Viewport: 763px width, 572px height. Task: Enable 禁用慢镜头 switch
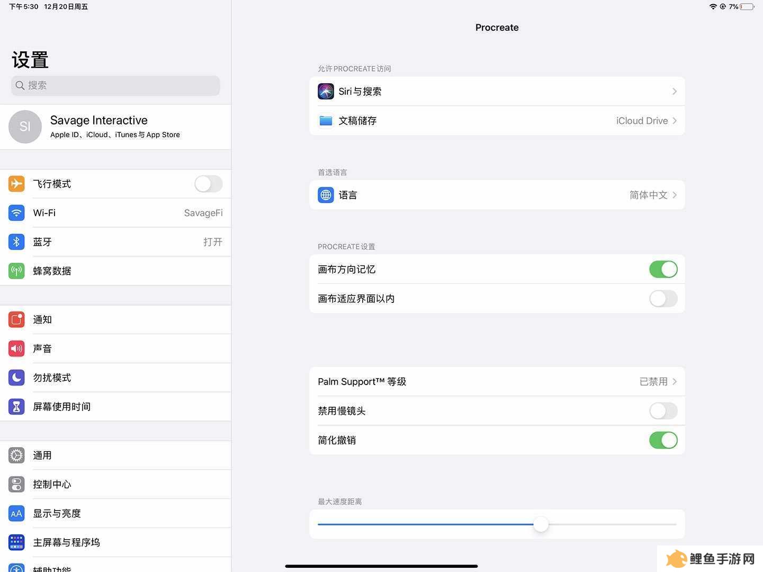click(x=663, y=411)
